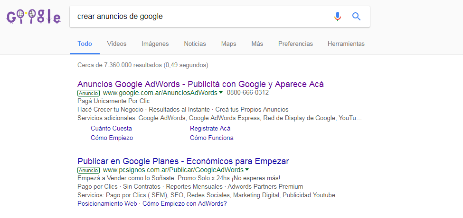Click the Anuncio badge of the pcsignos ad
Image resolution: width=463 pixels, height=218 pixels.
pyautogui.click(x=89, y=170)
